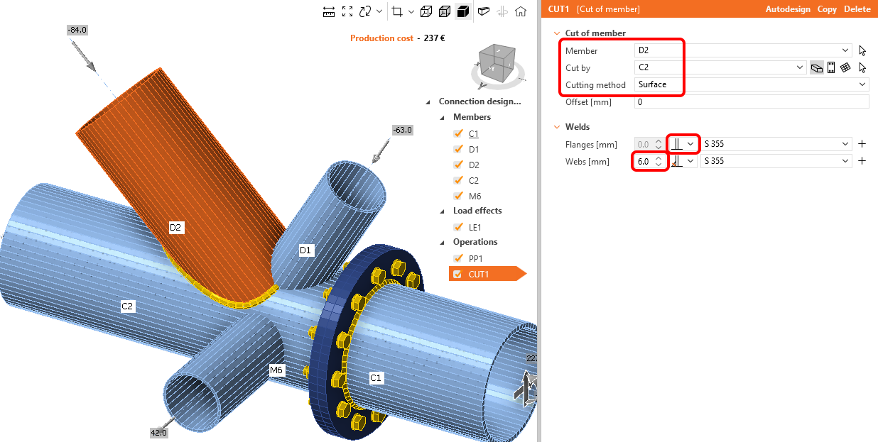Click the Production cost label
Viewport: 878px width, 442px height.
coord(381,38)
